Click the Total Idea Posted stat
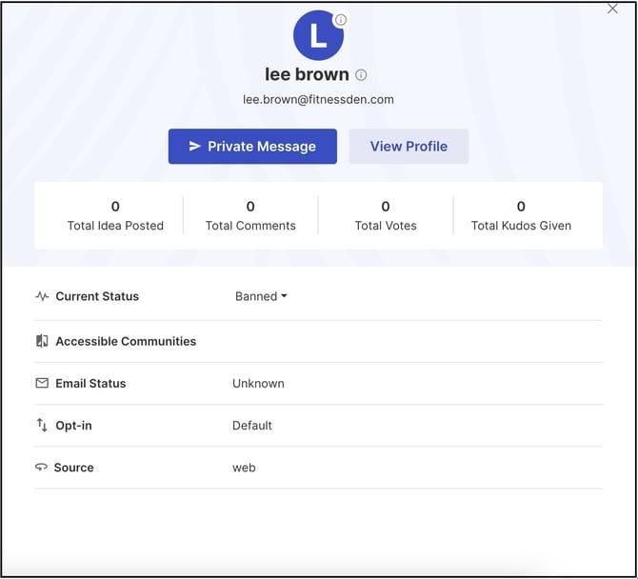Image resolution: width=638 pixels, height=579 pixels. [115, 216]
